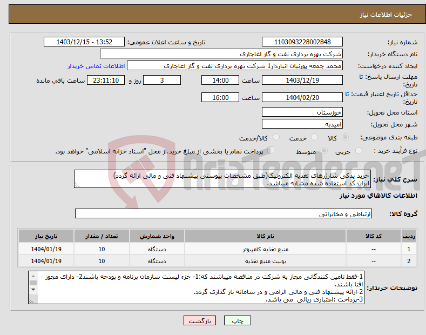Image resolution: width=426 pixels, height=335 pixels.
Task: Click the buyer organization name field
Action: click(221, 54)
